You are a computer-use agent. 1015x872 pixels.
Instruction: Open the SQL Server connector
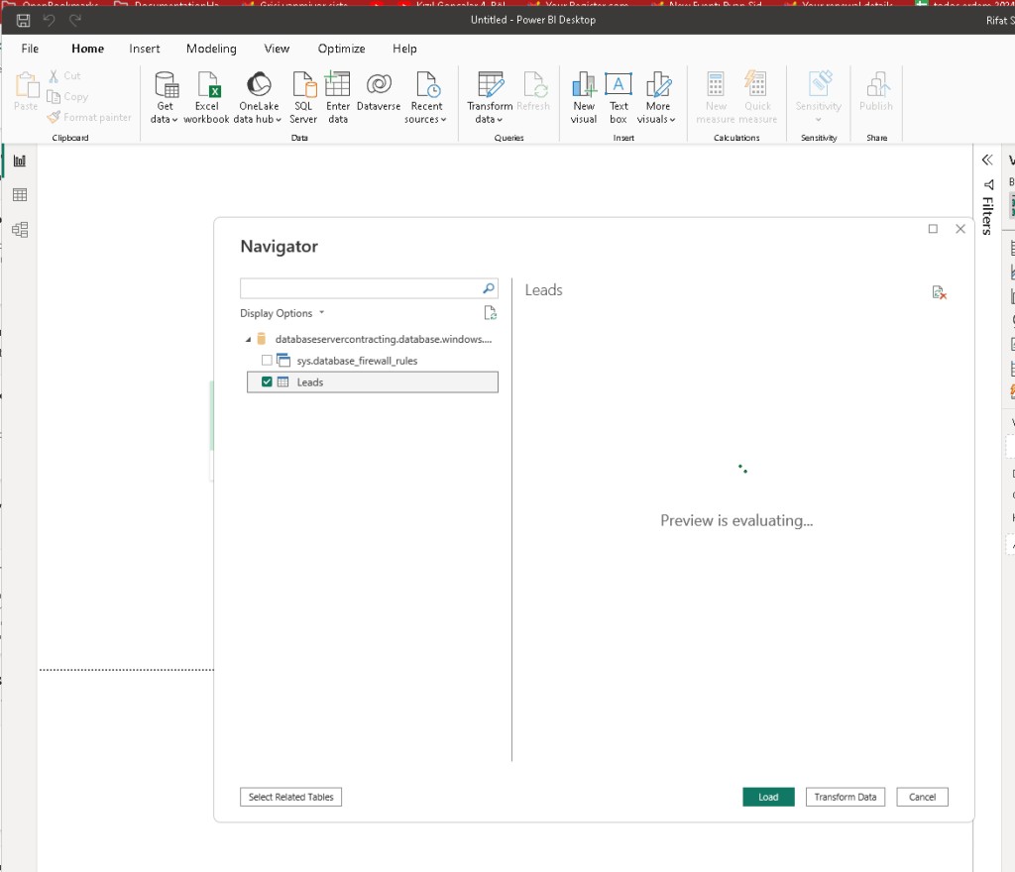(303, 98)
